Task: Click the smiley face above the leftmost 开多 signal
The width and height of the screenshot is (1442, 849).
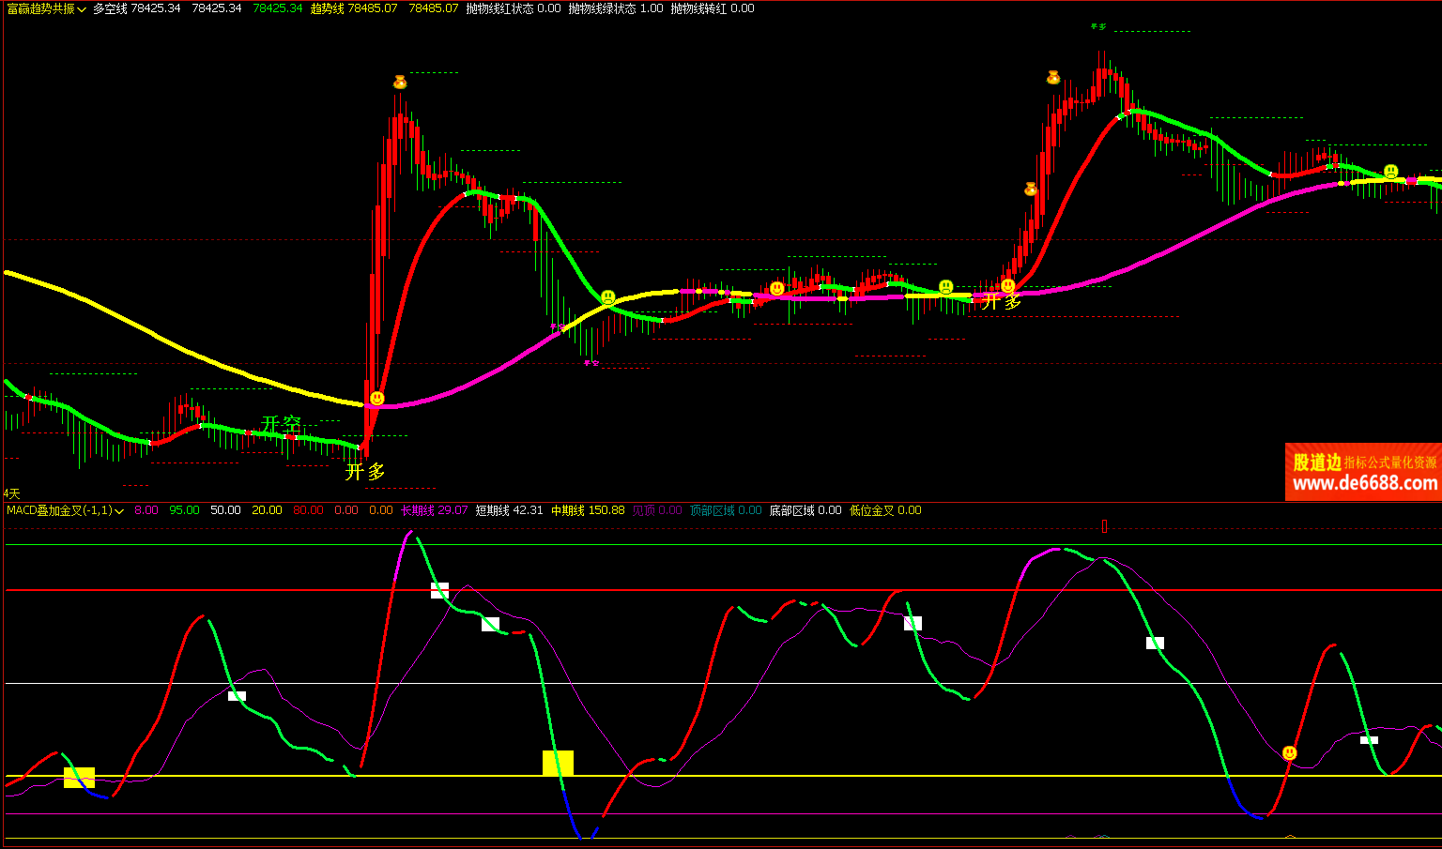Action: (x=376, y=399)
